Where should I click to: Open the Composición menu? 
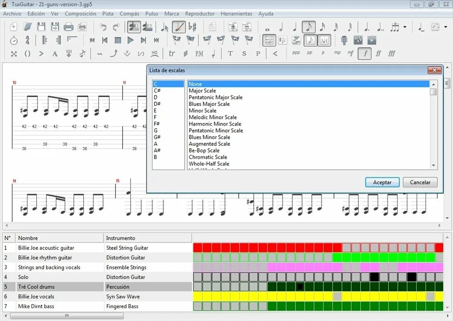80,14
